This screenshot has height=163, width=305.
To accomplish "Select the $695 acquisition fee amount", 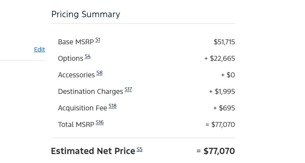I will click(227, 108).
